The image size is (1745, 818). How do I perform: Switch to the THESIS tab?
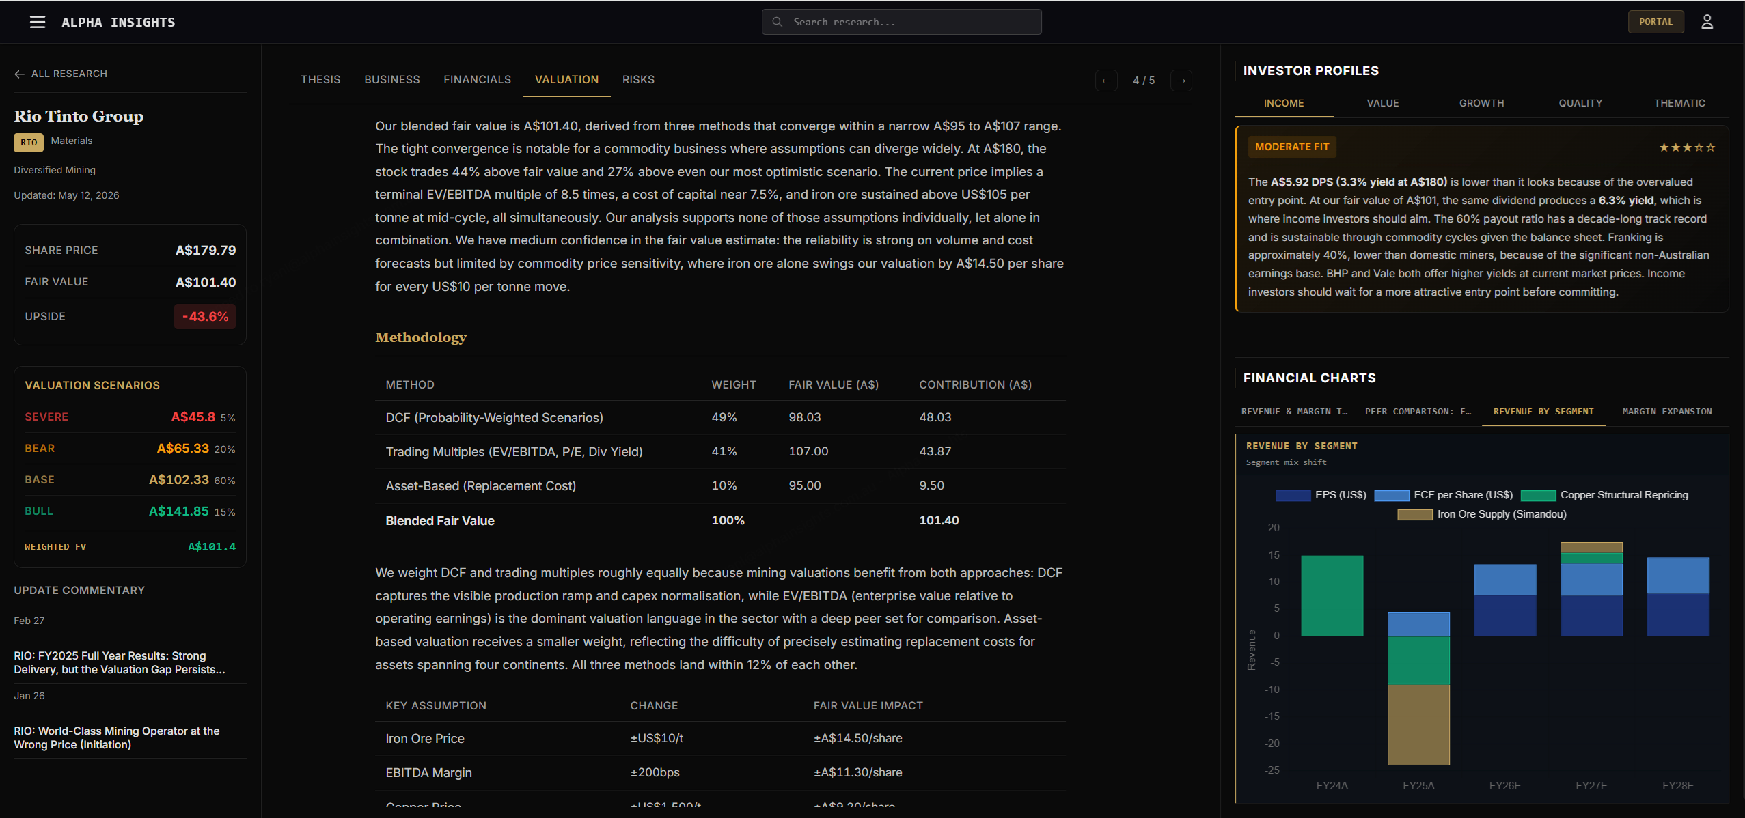pyautogui.click(x=320, y=80)
